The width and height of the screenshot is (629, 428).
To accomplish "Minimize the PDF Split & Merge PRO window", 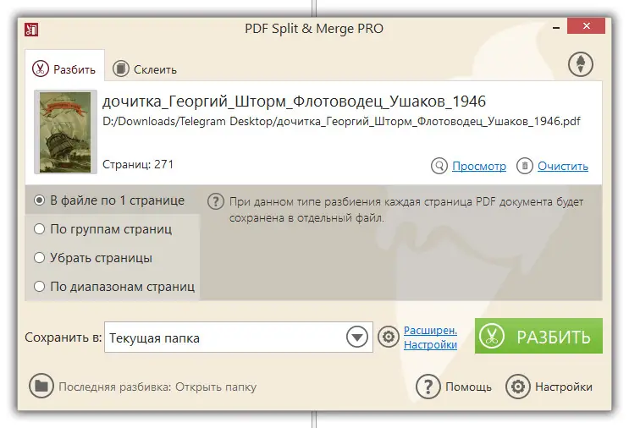I will click(556, 28).
